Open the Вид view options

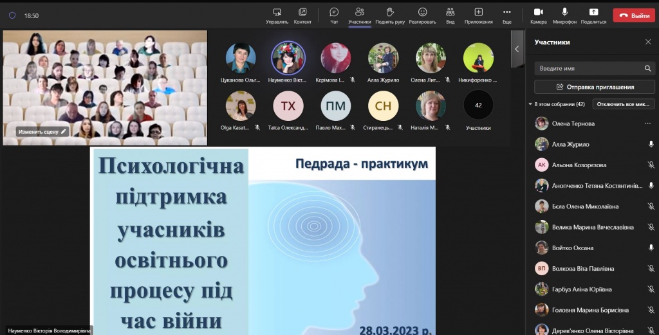(450, 16)
